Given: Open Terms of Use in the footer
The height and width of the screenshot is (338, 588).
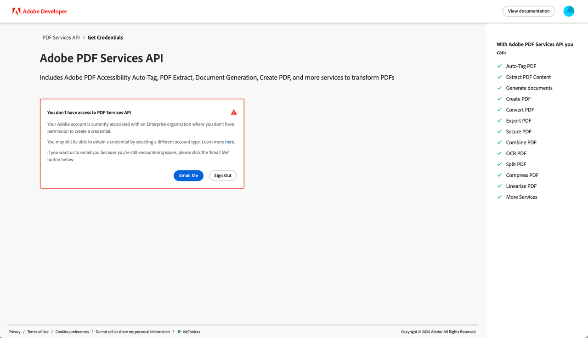Looking at the screenshot, I should click(x=38, y=331).
